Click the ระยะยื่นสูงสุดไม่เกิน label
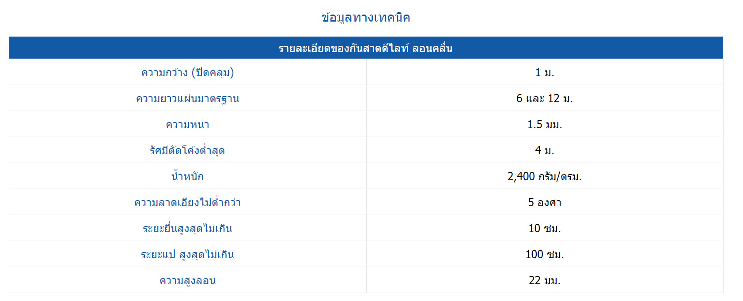 187,228
